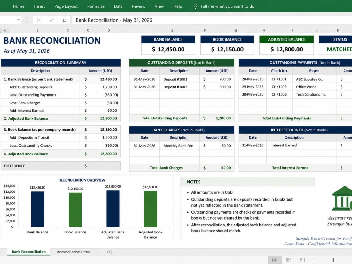Switch to the Page Layout tab

66,6
